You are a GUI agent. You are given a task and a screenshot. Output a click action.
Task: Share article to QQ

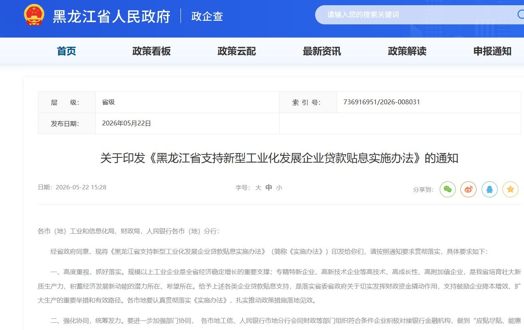click(x=489, y=189)
